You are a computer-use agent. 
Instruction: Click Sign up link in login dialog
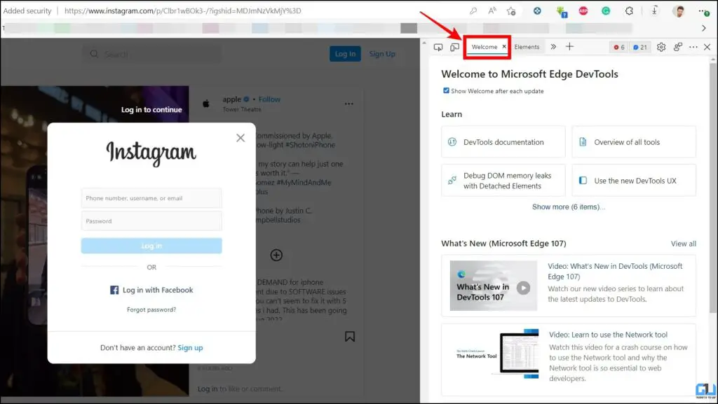pos(190,348)
